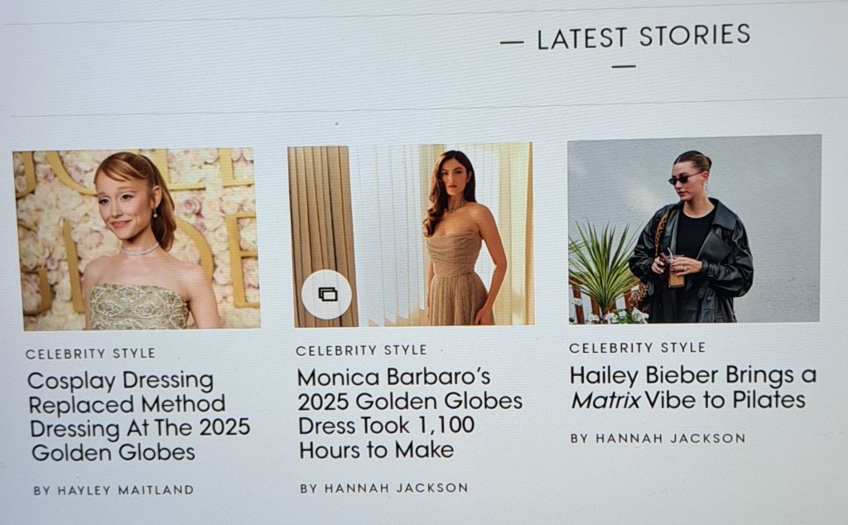Open the Hailey Bieber leather jacket photo
Viewport: 848px width, 525px height.
tap(694, 229)
